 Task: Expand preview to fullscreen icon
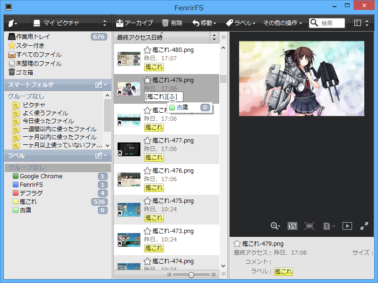(x=364, y=226)
